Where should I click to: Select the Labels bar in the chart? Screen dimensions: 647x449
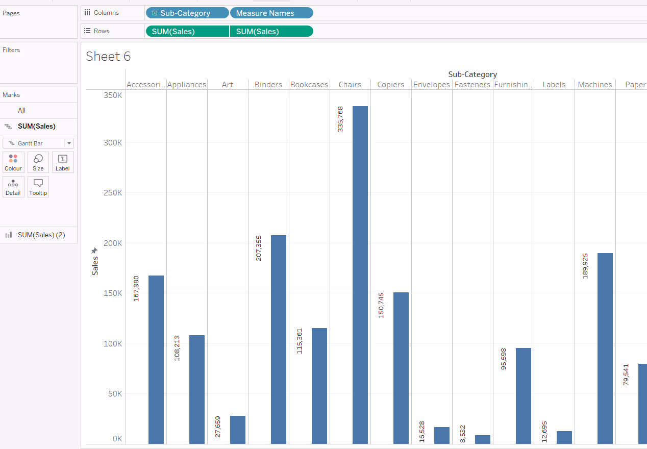coord(564,437)
